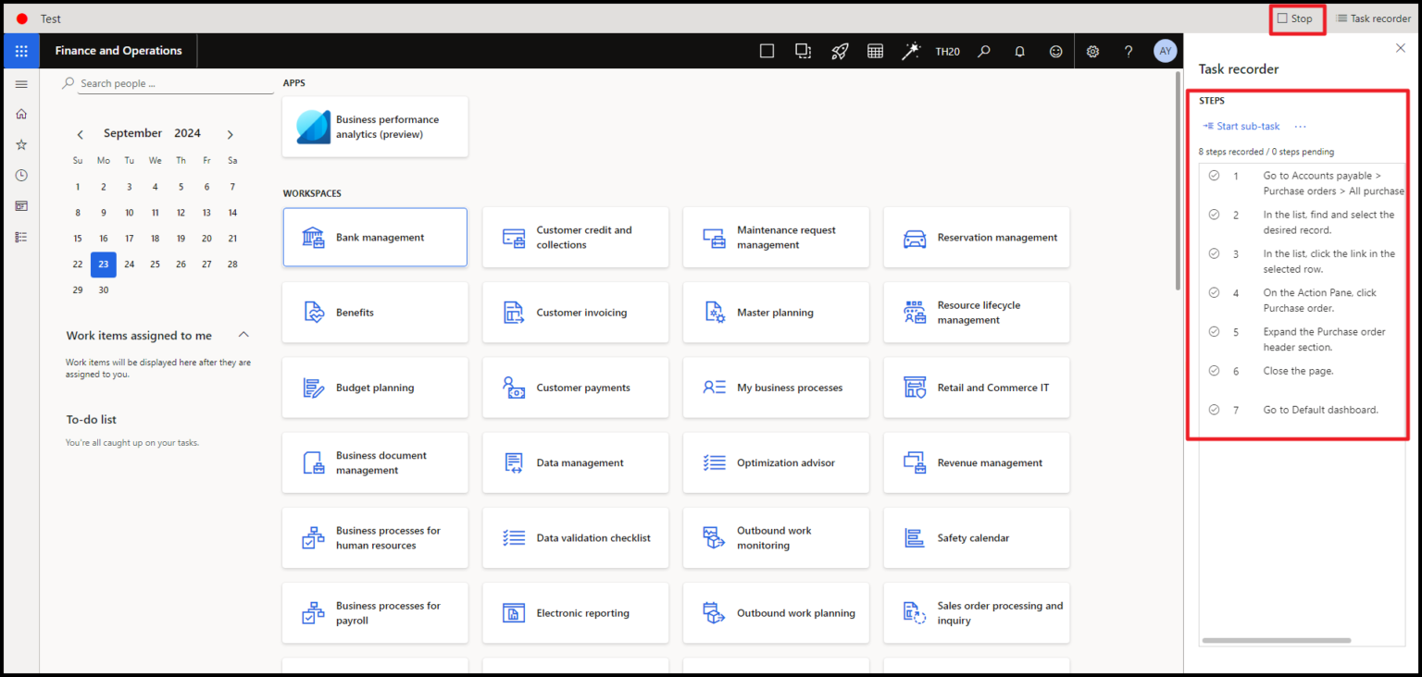Open Favorites via the star sidebar icon
This screenshot has height=677, width=1422.
click(x=20, y=143)
